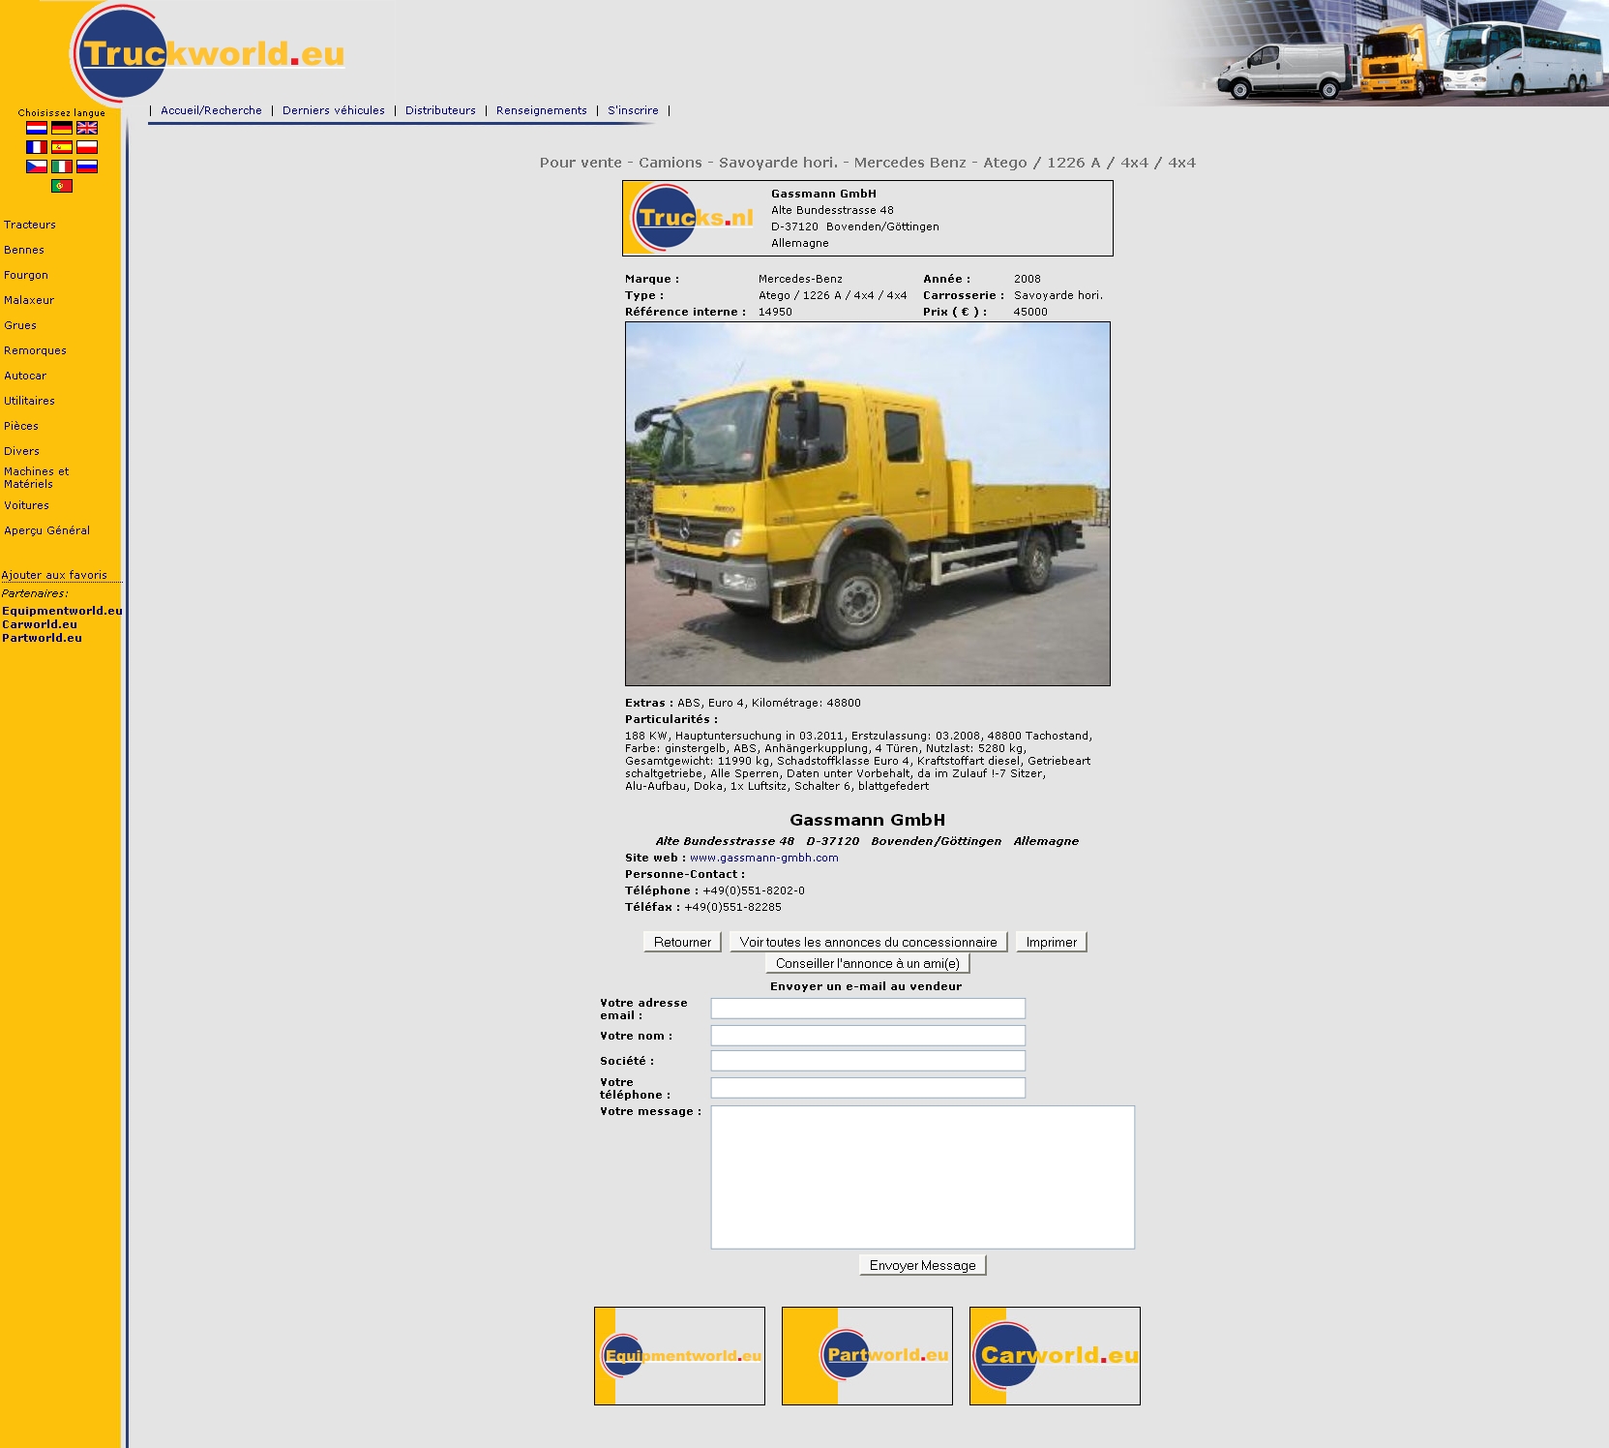Open the Tracteurs category in sidebar
The height and width of the screenshot is (1448, 1609).
coord(30,225)
